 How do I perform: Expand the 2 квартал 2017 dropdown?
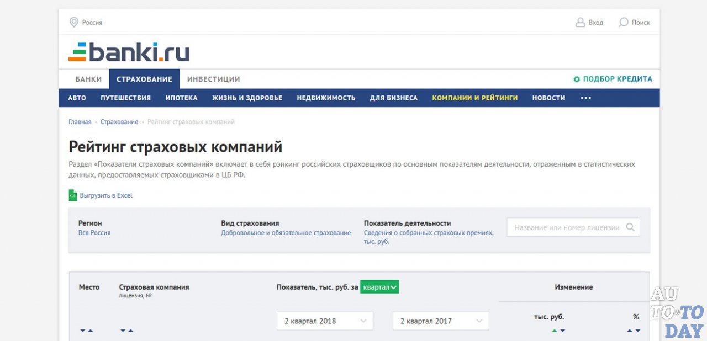(x=441, y=321)
